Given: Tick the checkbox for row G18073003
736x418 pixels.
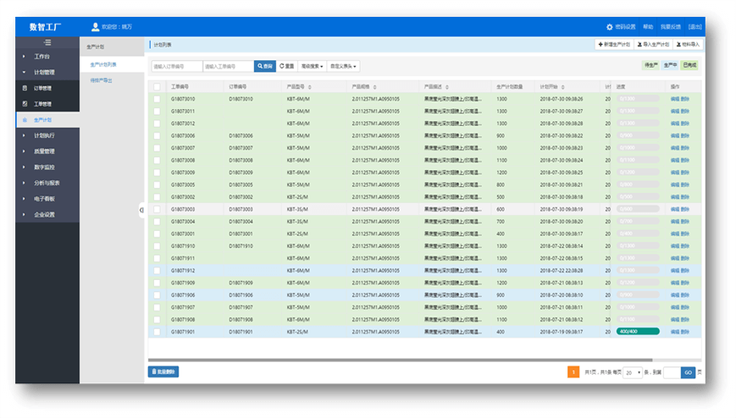Looking at the screenshot, I should [157, 209].
